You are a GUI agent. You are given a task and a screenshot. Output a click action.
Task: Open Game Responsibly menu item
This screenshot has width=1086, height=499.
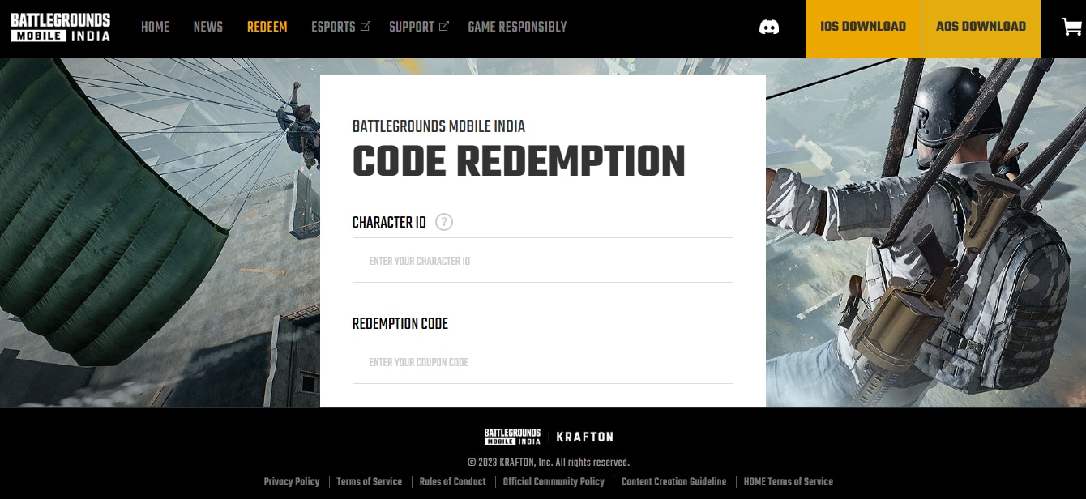pos(517,27)
